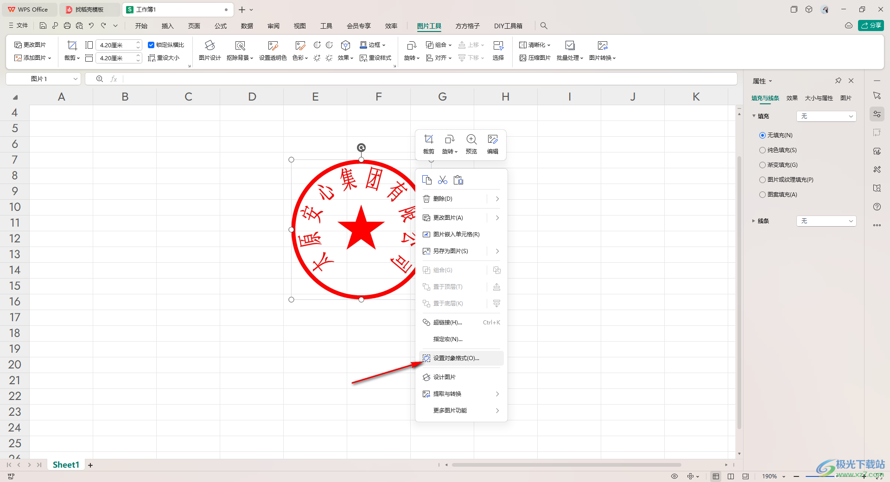Click the horizontal scrollbar below the sheet
Screen dimensions: 890x482
pyautogui.click(x=566, y=465)
